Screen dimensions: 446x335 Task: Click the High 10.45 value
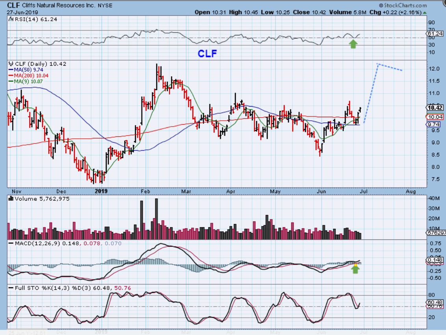244,12
